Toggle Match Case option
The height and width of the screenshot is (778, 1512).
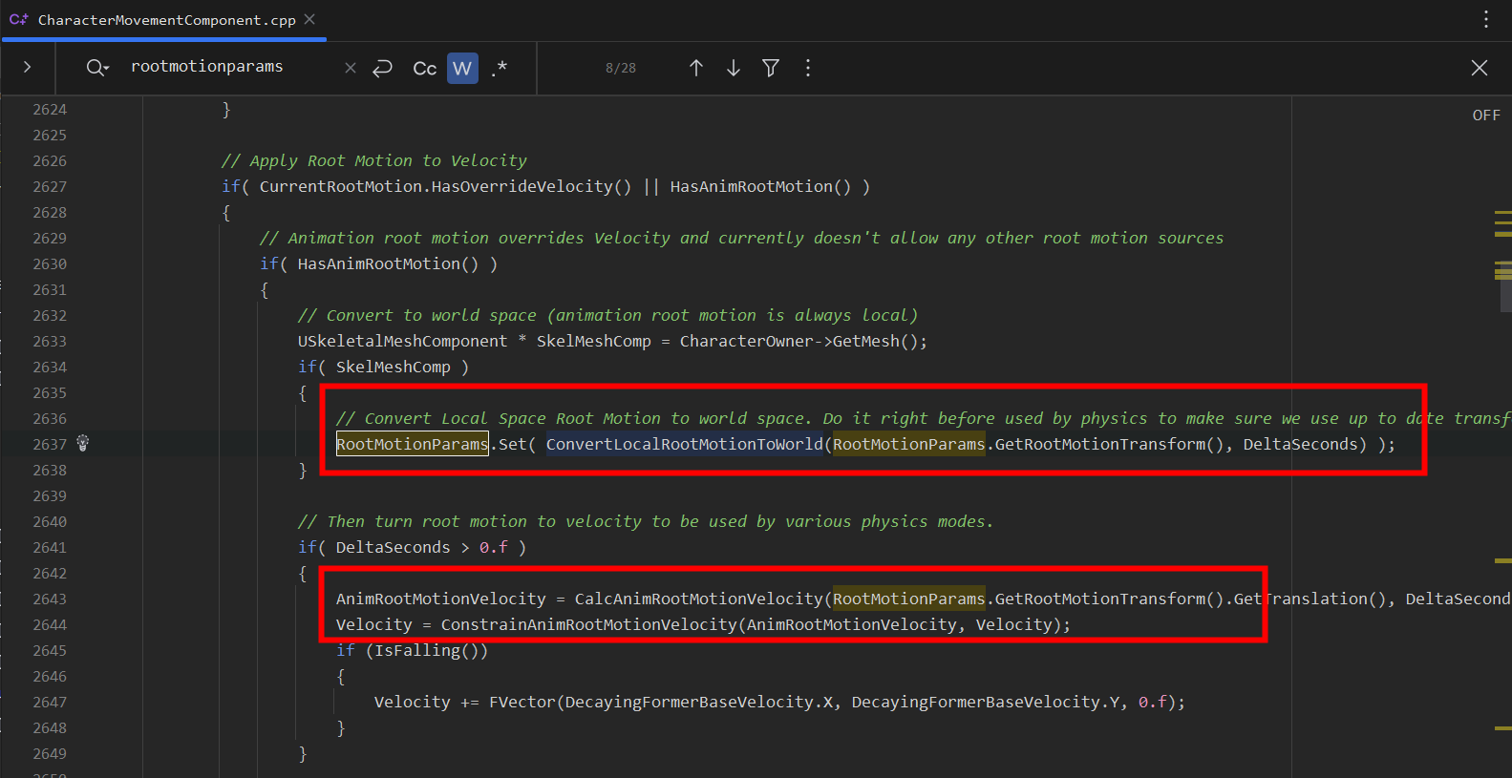425,68
